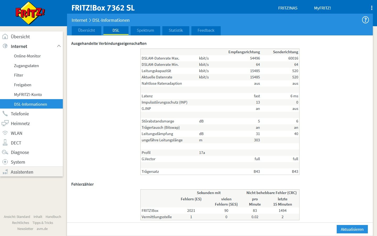This screenshot has height=236, width=377.
Task: Click the Trägersatz row label
Action: (150, 171)
